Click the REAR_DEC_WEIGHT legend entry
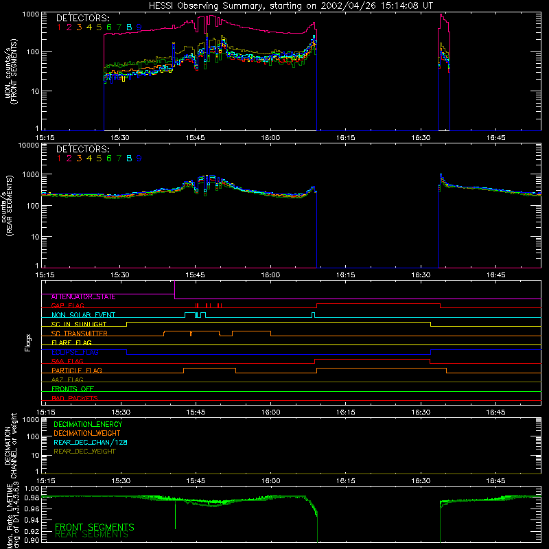The width and height of the screenshot is (549, 549). (x=84, y=452)
